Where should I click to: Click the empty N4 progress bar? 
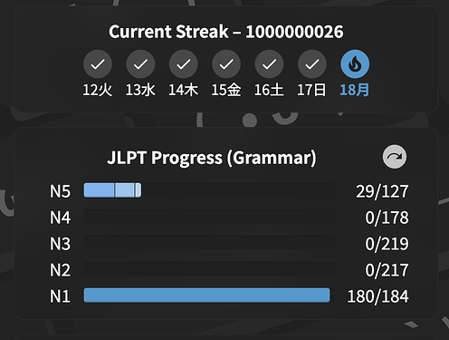209,217
